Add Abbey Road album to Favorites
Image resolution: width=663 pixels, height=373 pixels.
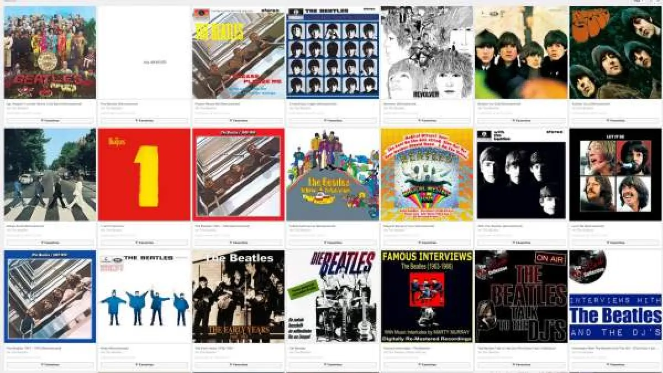click(50, 242)
